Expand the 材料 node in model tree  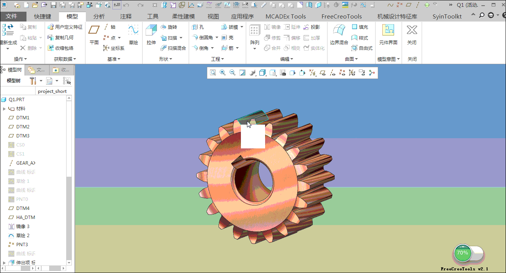coord(4,109)
